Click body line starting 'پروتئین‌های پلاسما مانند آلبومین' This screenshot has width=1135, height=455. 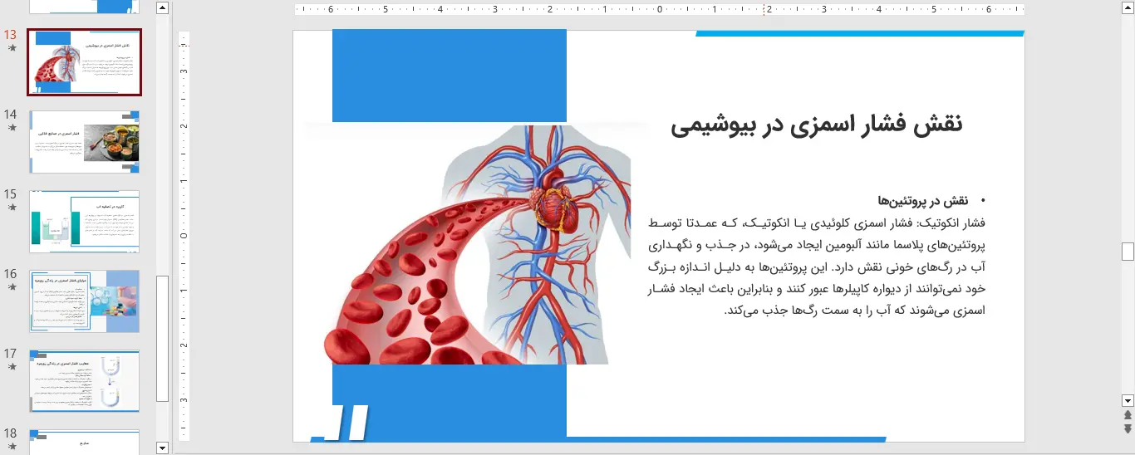click(x=818, y=245)
